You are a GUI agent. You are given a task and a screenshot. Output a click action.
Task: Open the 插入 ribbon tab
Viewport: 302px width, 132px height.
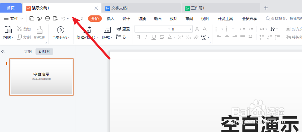[111, 19]
